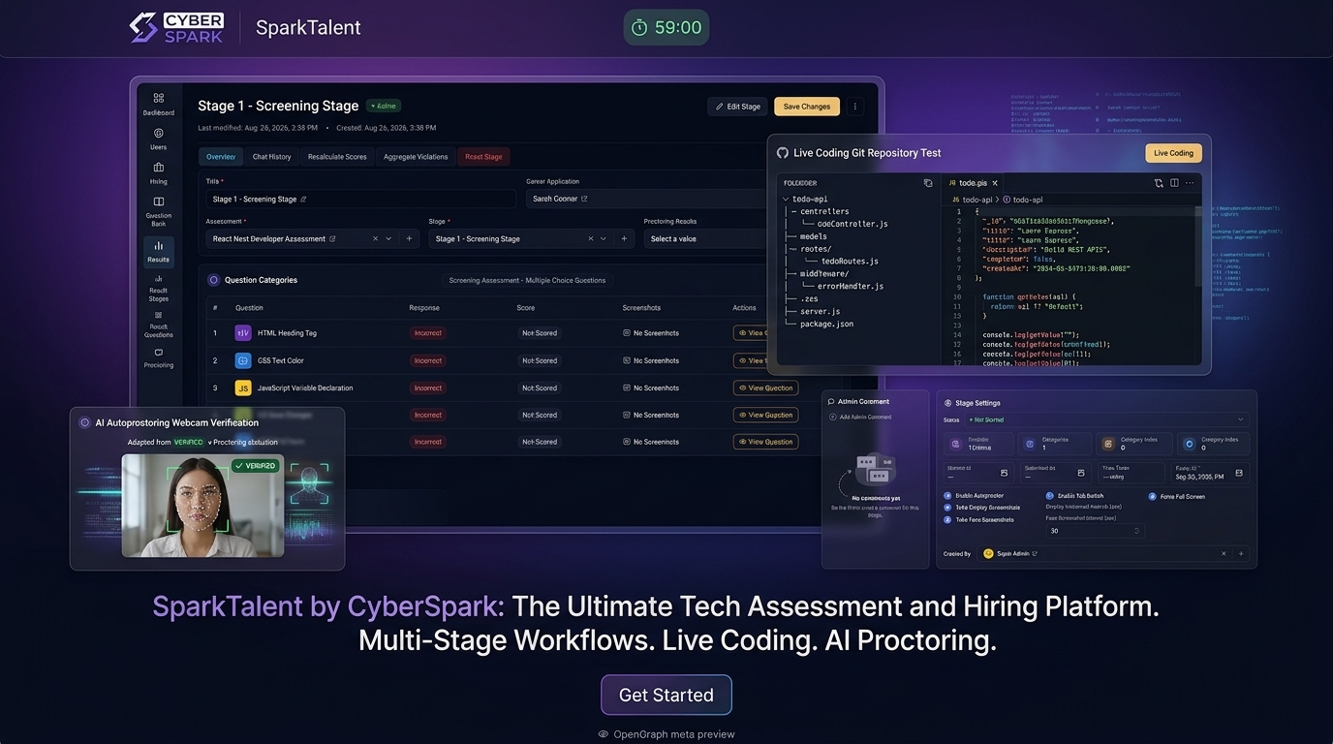Open the Question Bank sidebar icon
This screenshot has height=744, width=1333.
pos(159,201)
